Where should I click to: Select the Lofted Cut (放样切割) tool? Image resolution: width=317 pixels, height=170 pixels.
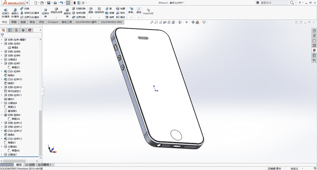(x=79, y=13)
